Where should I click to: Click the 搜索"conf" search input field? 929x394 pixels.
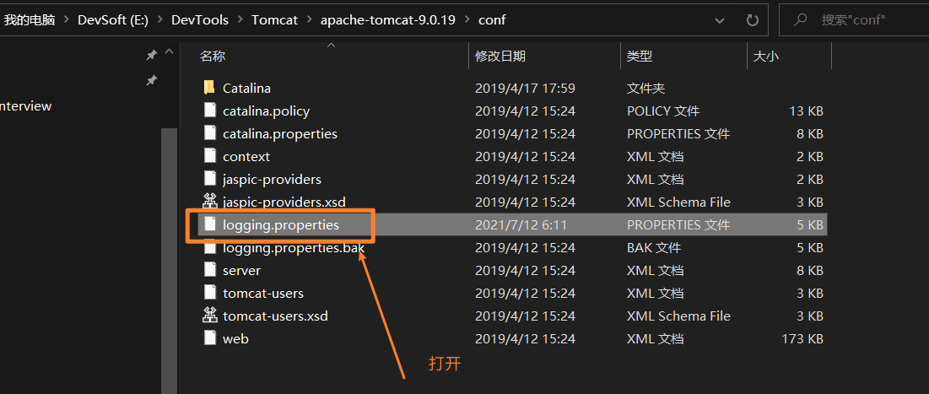[x=869, y=19]
